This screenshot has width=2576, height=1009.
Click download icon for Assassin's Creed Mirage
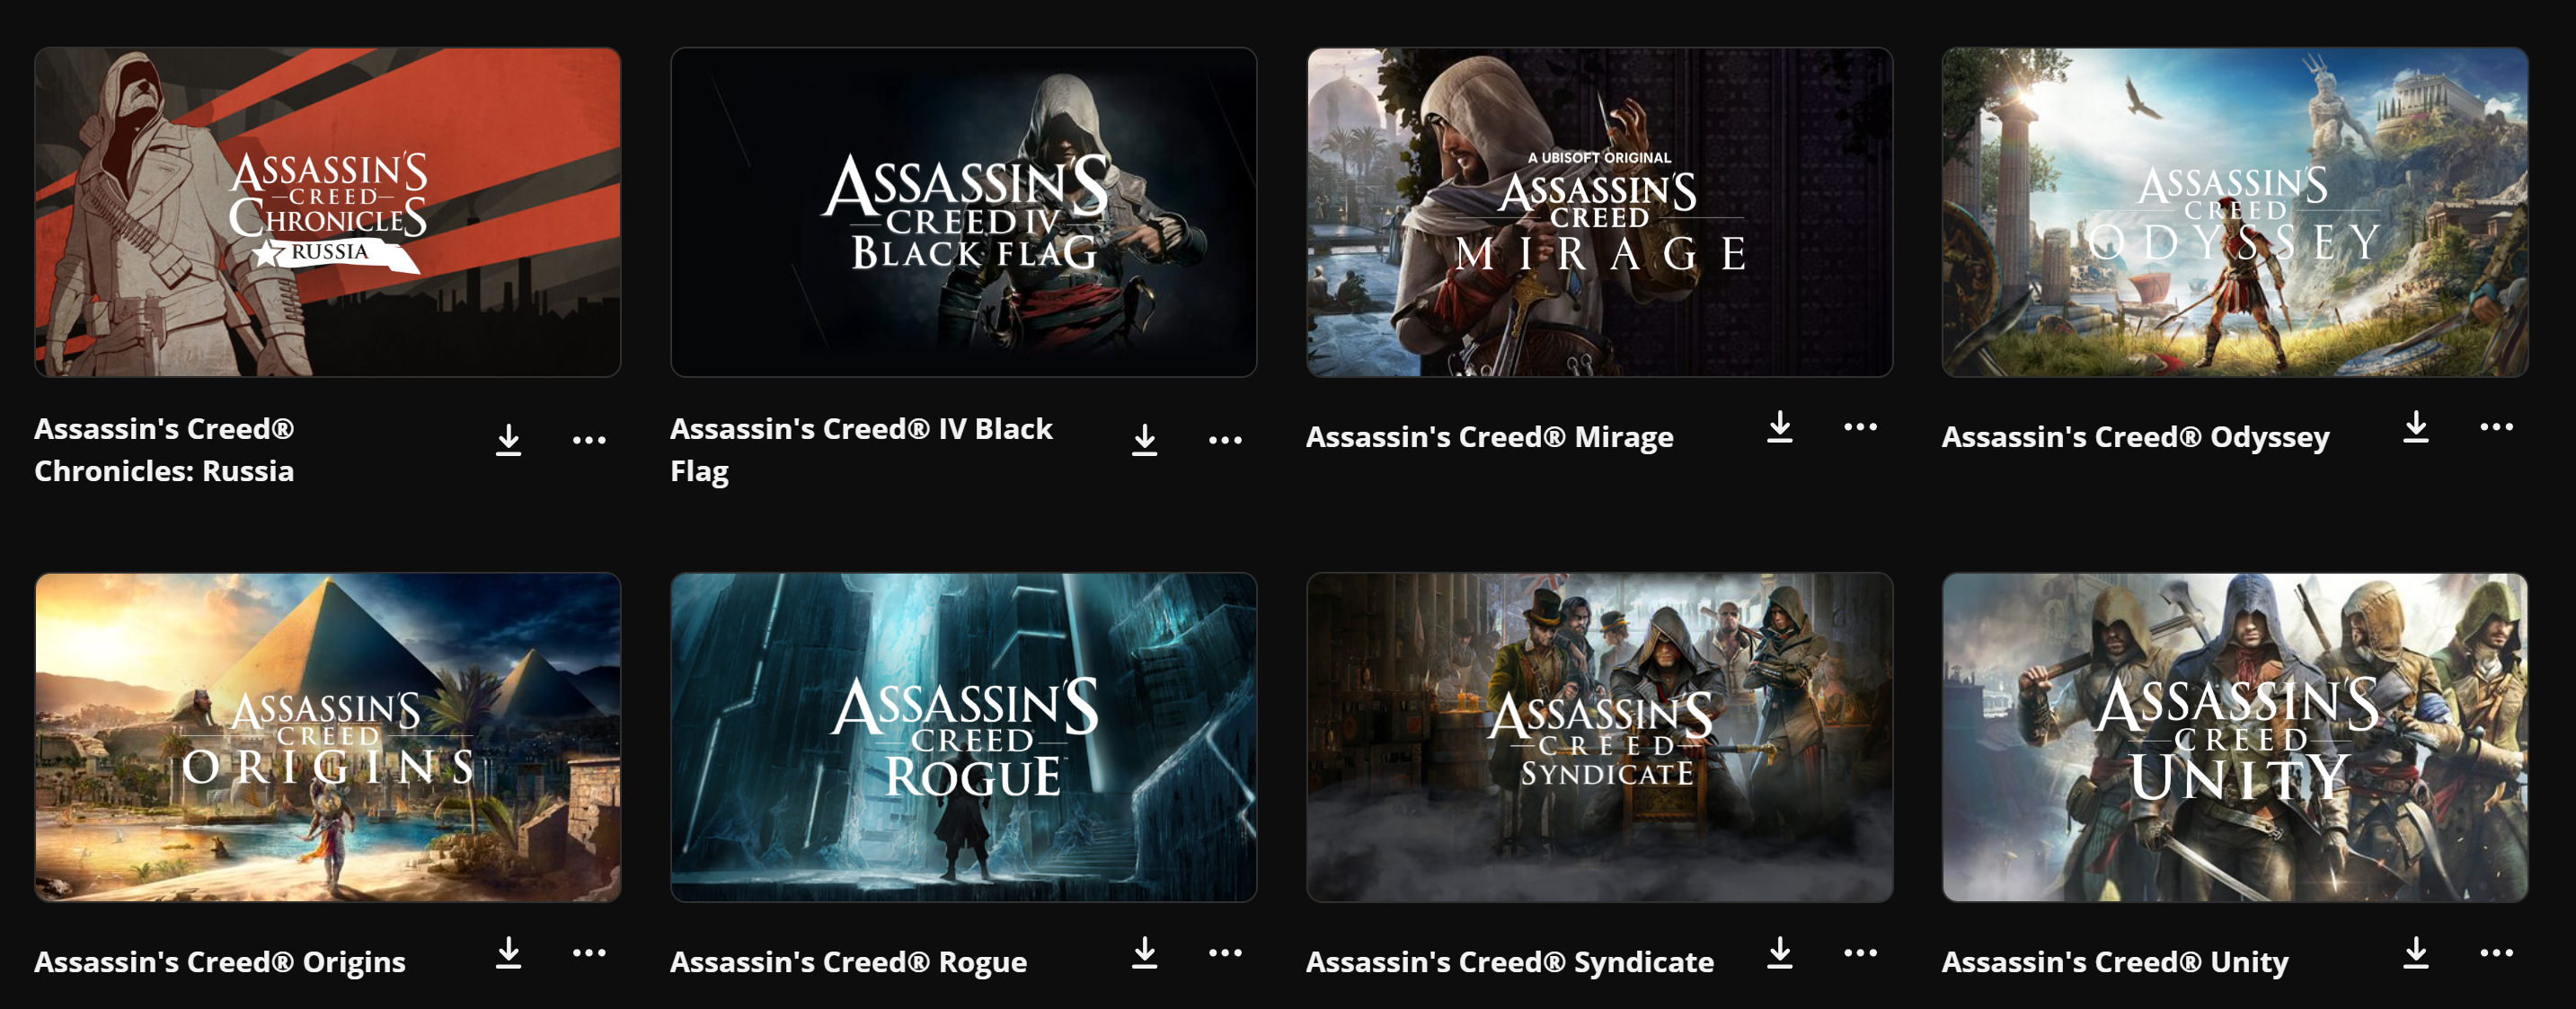(x=1779, y=426)
